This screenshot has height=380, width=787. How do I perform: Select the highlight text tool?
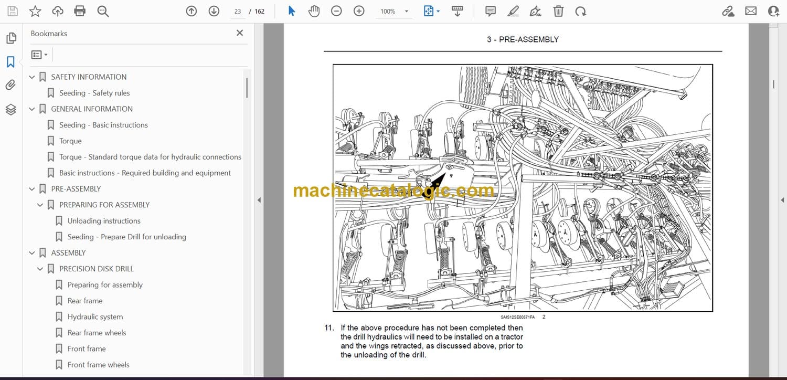513,11
